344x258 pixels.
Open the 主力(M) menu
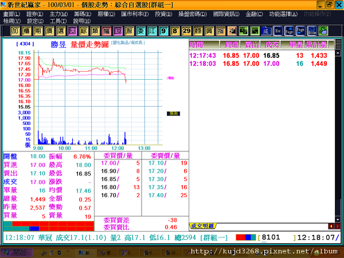[x=58, y=14]
